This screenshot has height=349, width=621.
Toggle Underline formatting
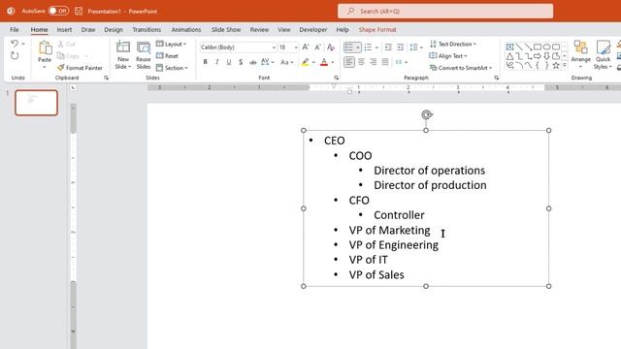[229, 62]
